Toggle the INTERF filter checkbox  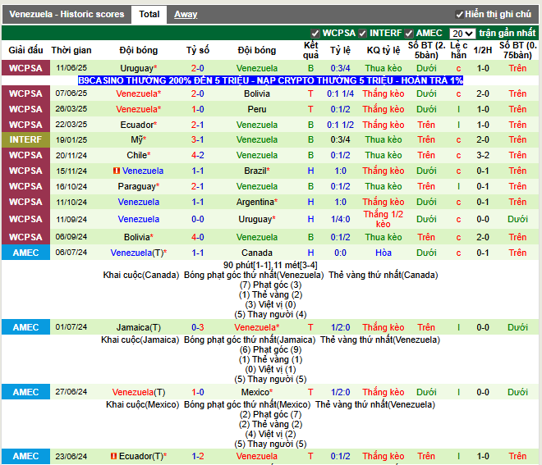pos(362,34)
